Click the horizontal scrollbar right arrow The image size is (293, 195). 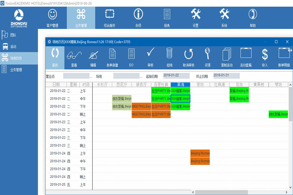point(287,192)
